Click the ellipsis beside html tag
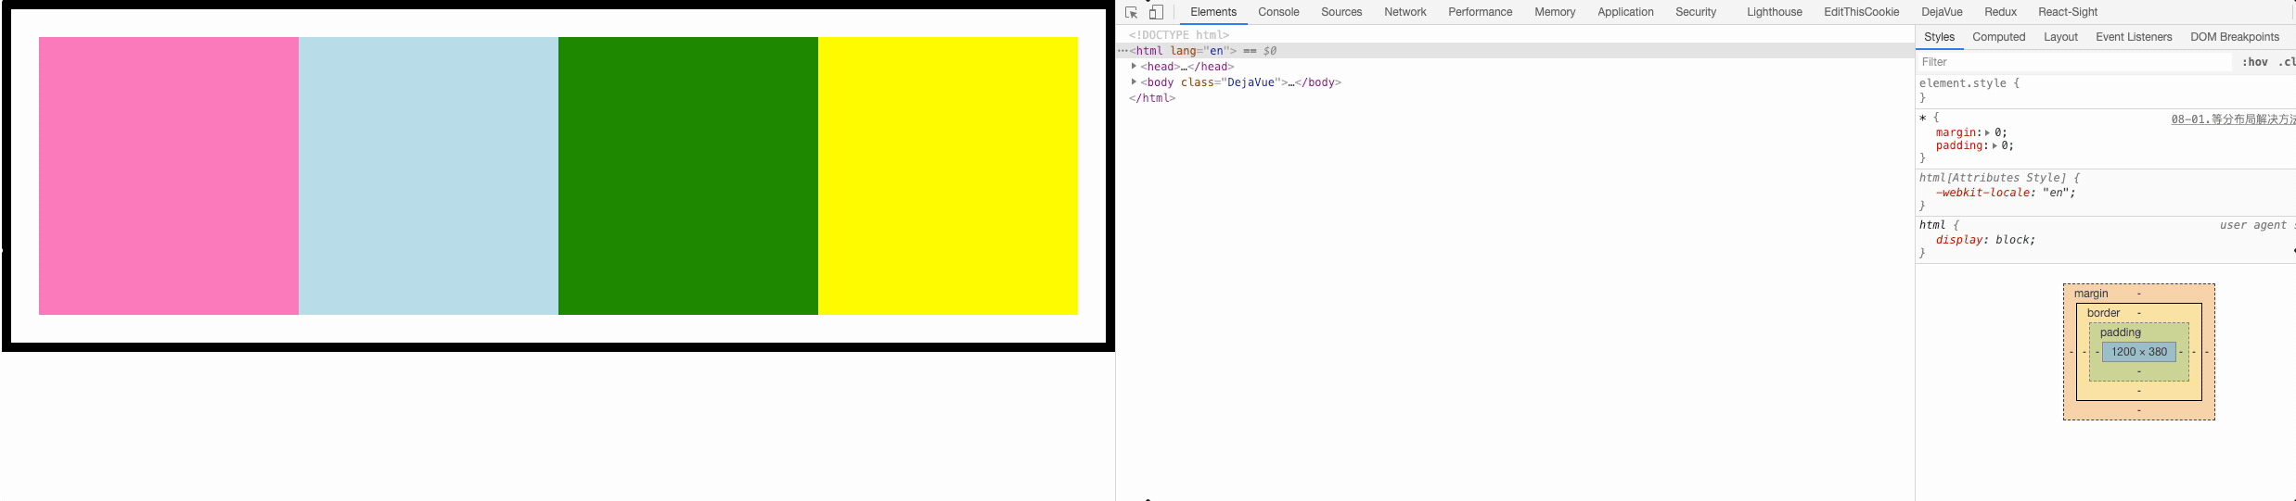Image resolution: width=2296 pixels, height=501 pixels. (1122, 51)
